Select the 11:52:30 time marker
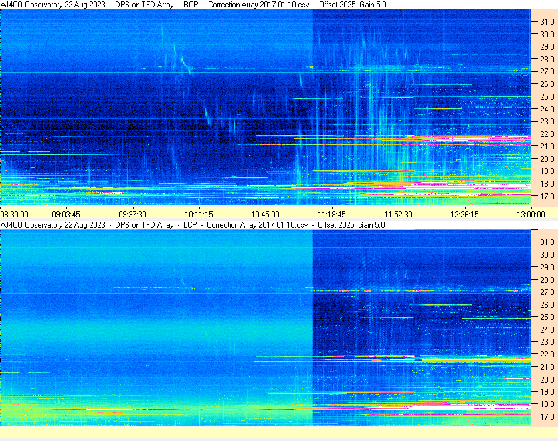 [399, 214]
